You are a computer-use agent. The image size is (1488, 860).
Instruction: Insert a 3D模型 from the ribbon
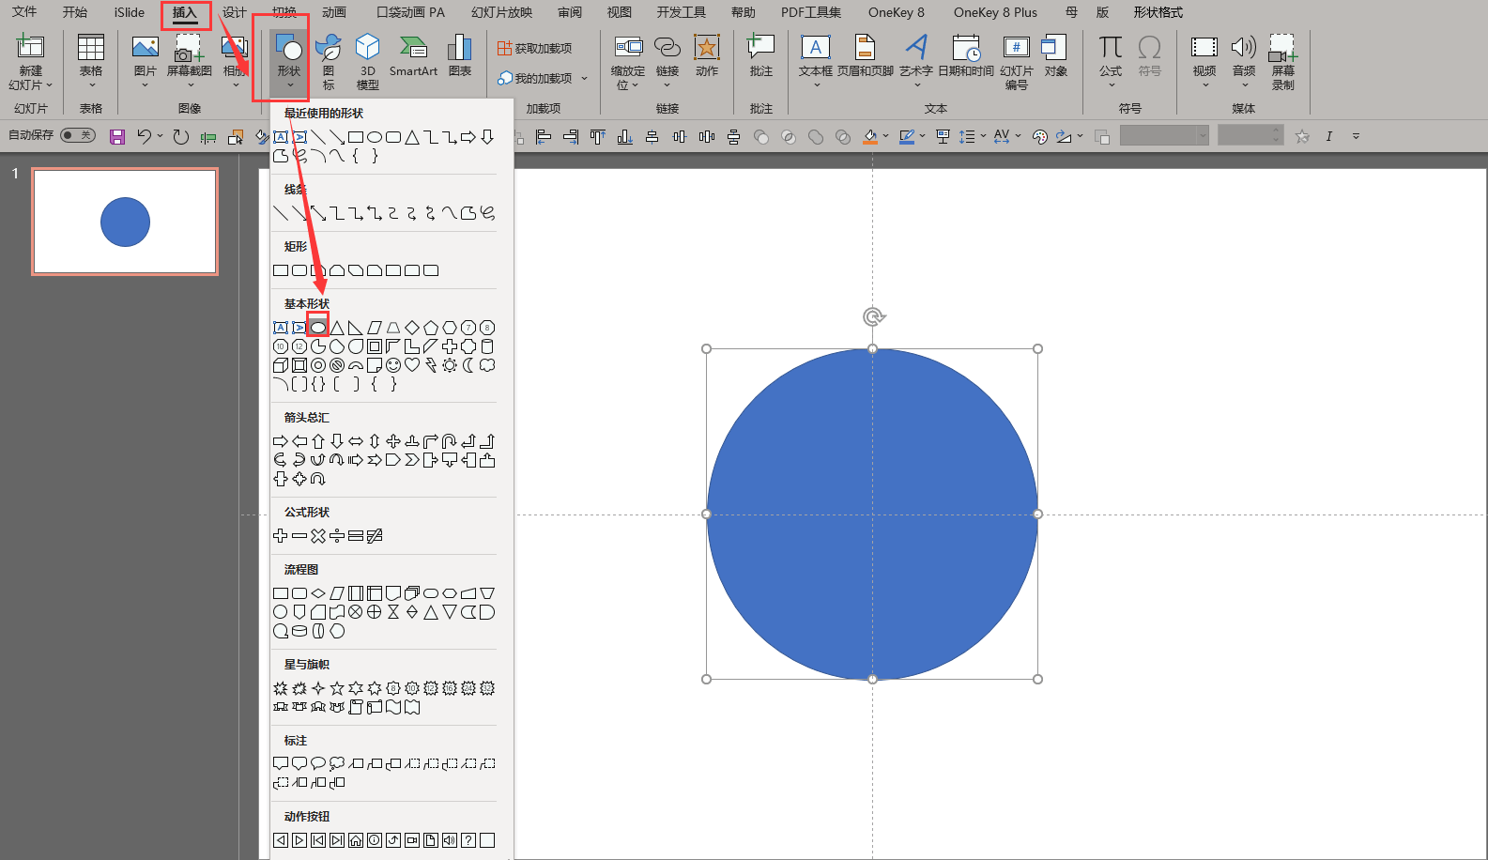click(368, 62)
